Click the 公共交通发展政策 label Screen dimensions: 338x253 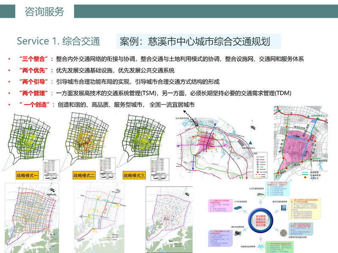pyautogui.click(x=256, y=188)
